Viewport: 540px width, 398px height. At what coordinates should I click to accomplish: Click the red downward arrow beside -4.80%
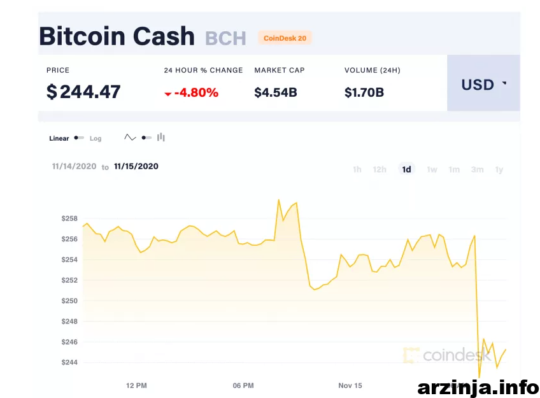pos(167,92)
